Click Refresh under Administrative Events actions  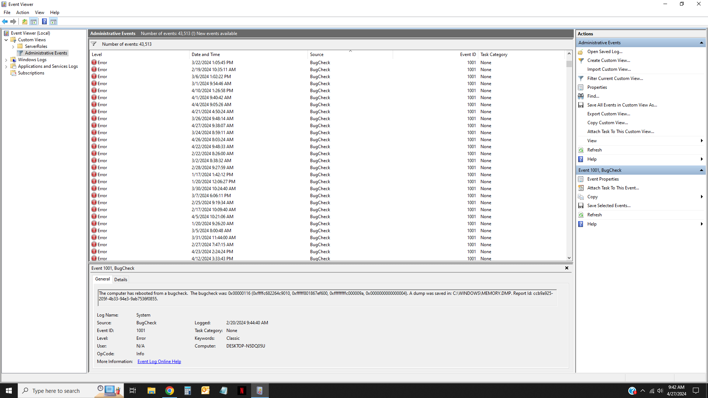point(594,150)
